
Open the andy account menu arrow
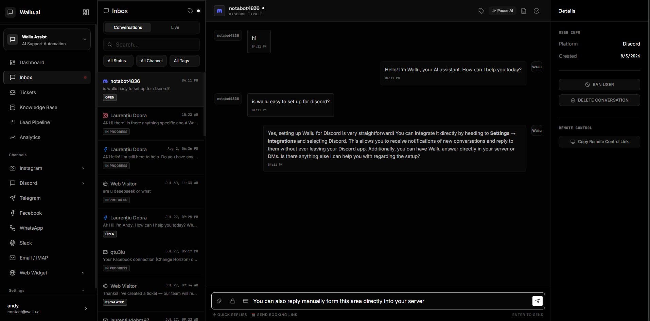[x=86, y=308]
